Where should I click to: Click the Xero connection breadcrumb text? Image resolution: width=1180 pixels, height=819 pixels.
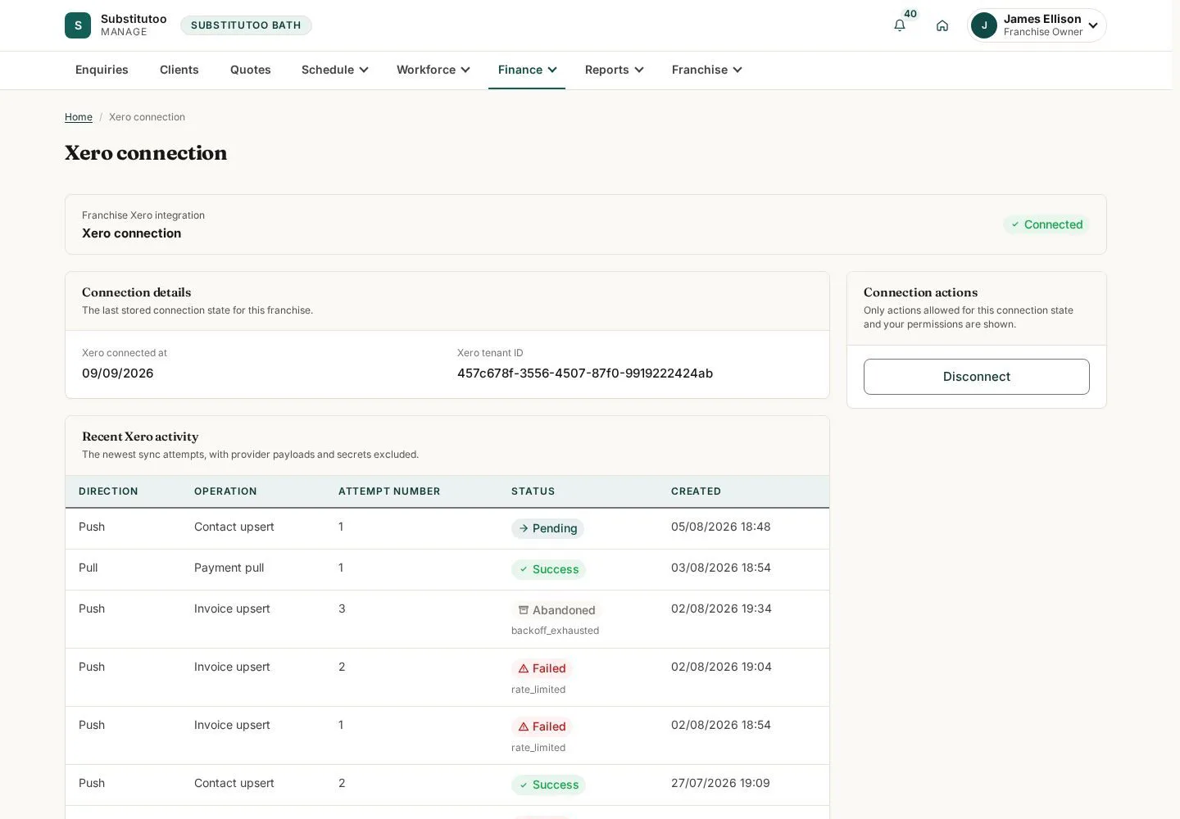(x=147, y=117)
